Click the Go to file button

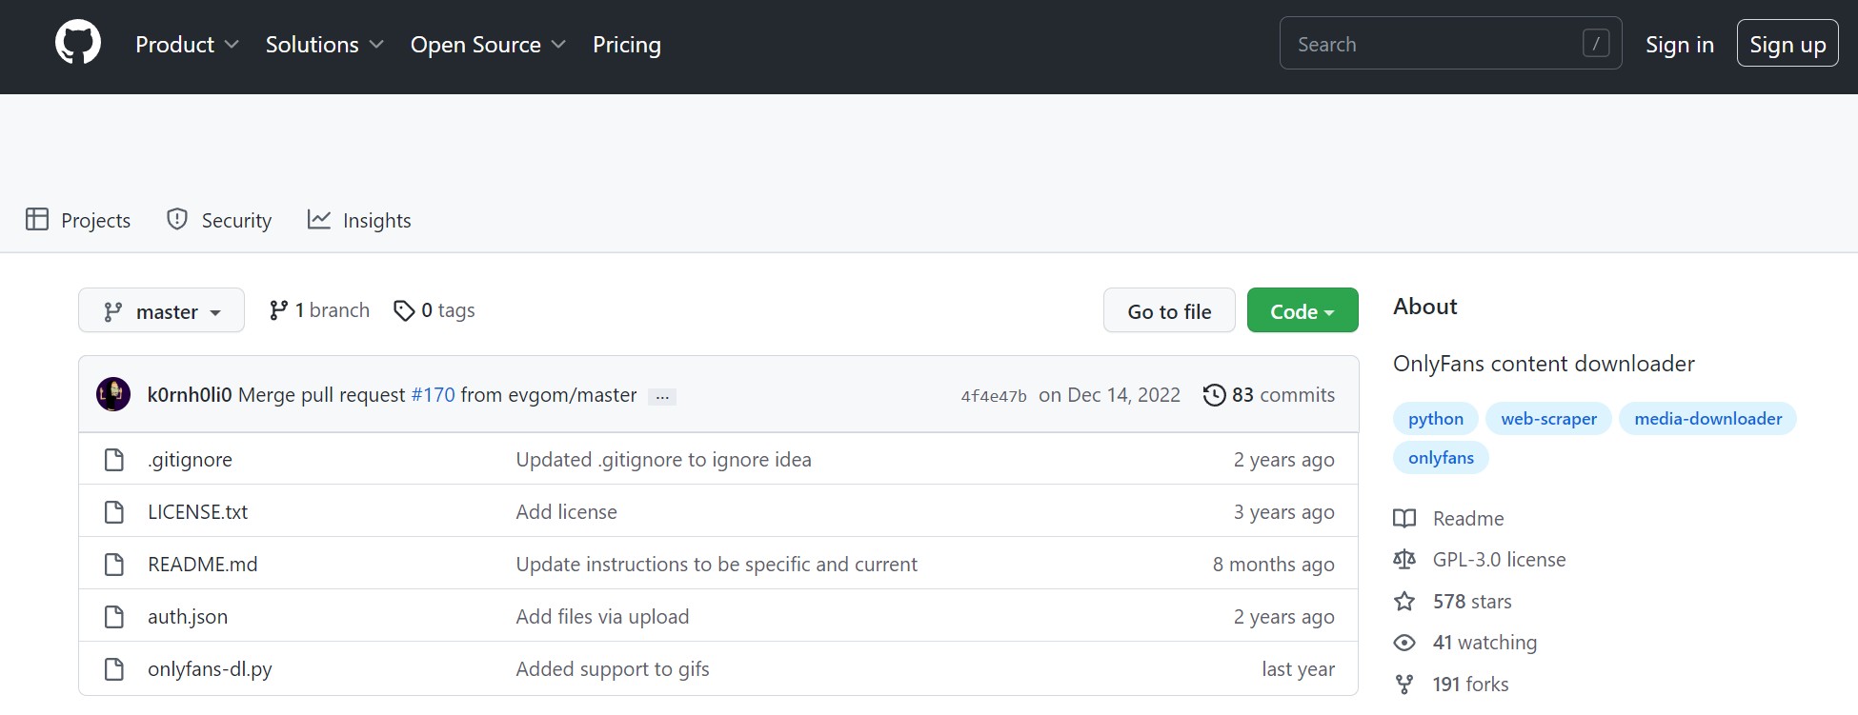pyautogui.click(x=1169, y=310)
